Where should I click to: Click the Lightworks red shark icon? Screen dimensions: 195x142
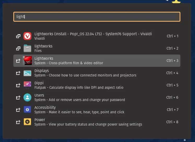click(x=27, y=61)
